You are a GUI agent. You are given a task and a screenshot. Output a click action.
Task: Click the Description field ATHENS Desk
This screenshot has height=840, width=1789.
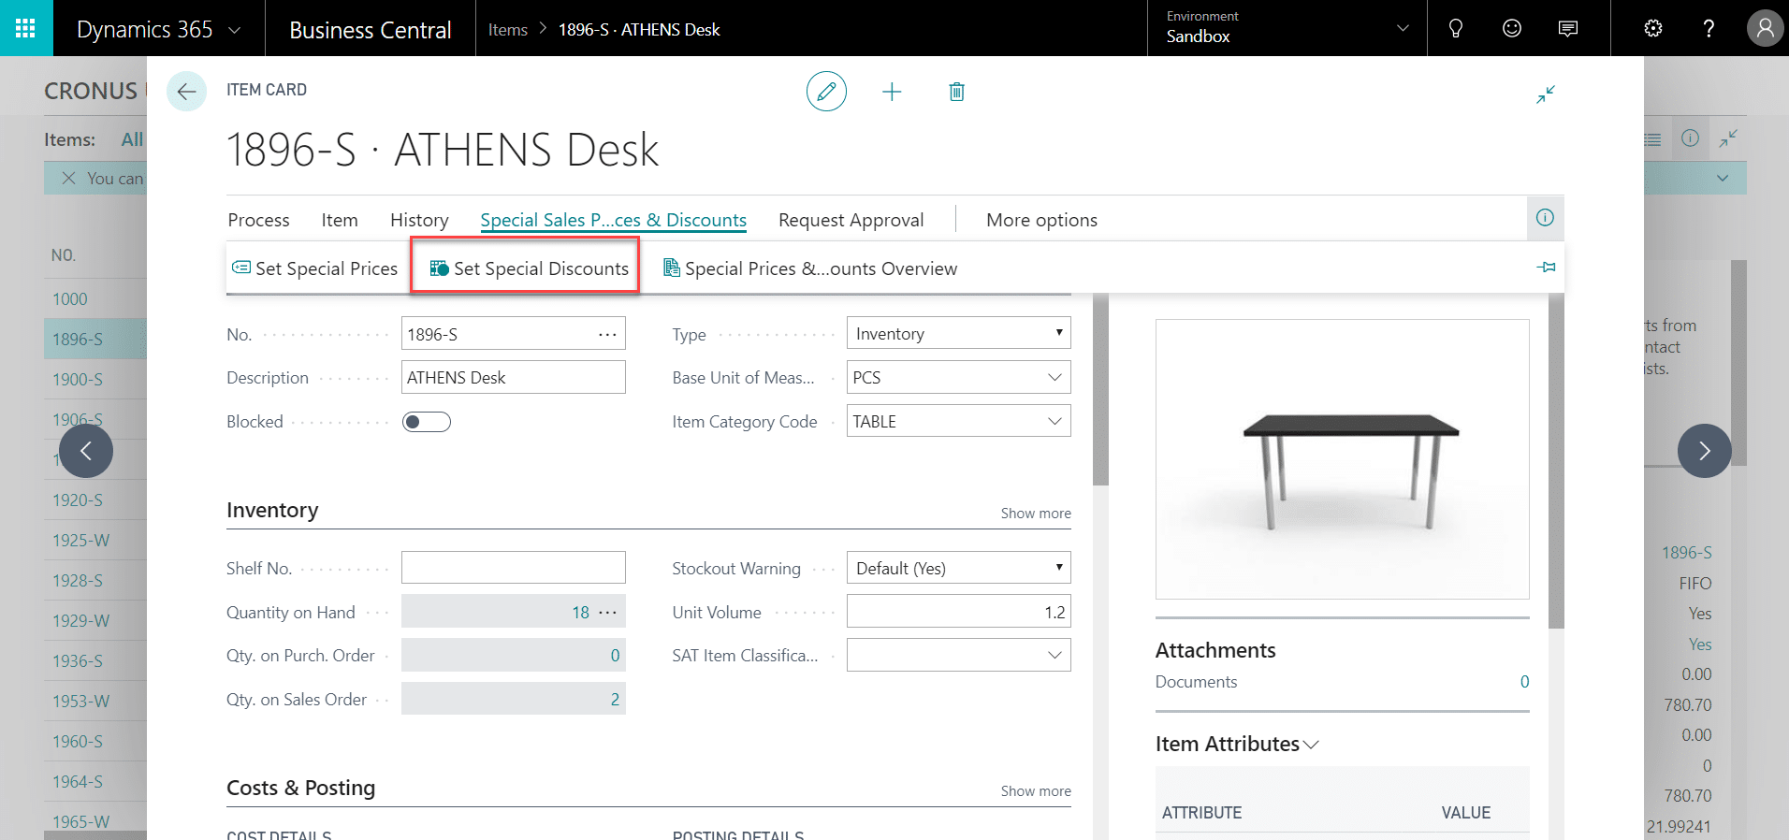[x=513, y=377]
